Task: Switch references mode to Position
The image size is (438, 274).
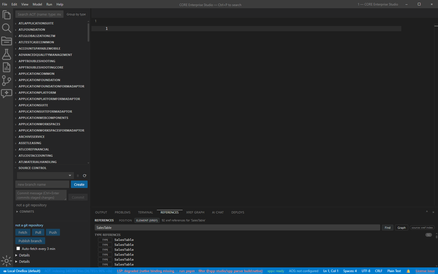Action: coord(125,220)
